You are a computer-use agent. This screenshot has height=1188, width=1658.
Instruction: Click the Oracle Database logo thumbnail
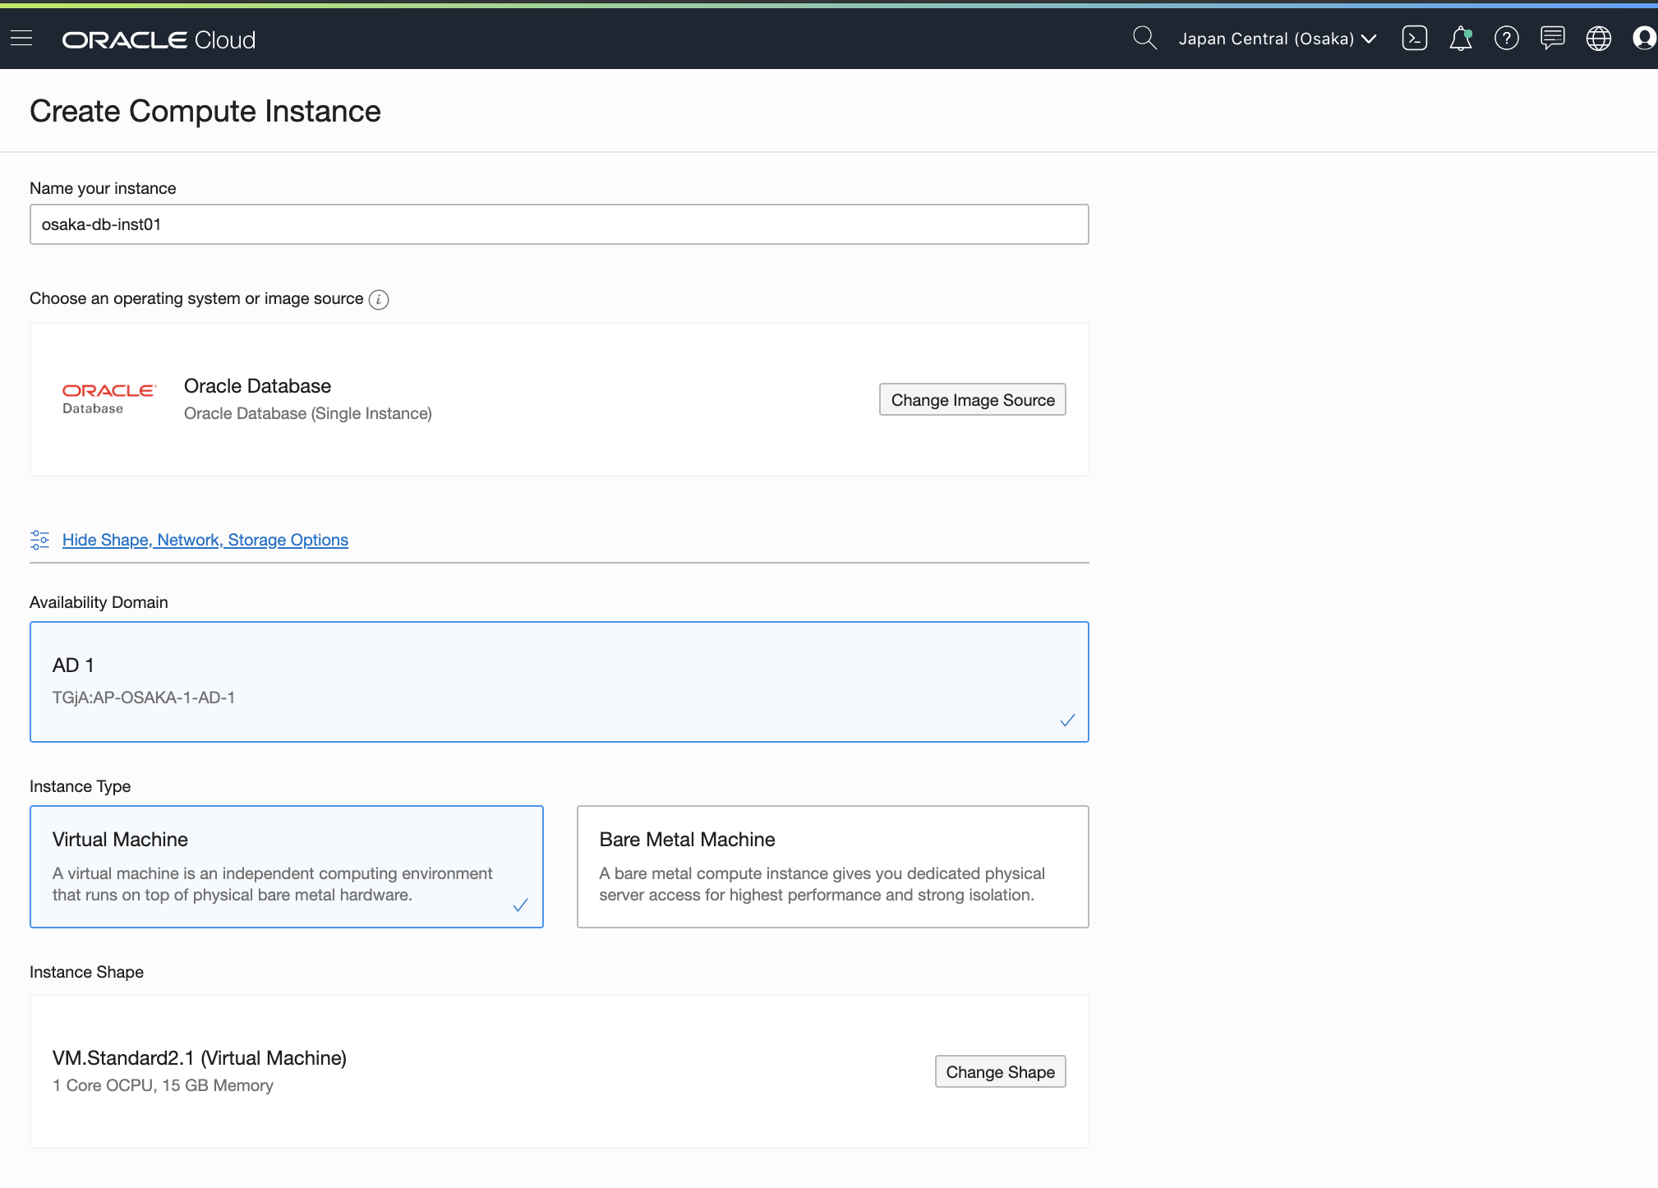108,398
